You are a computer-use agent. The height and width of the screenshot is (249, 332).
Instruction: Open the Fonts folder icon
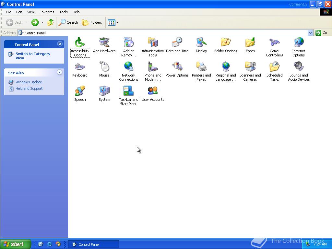coord(250,42)
